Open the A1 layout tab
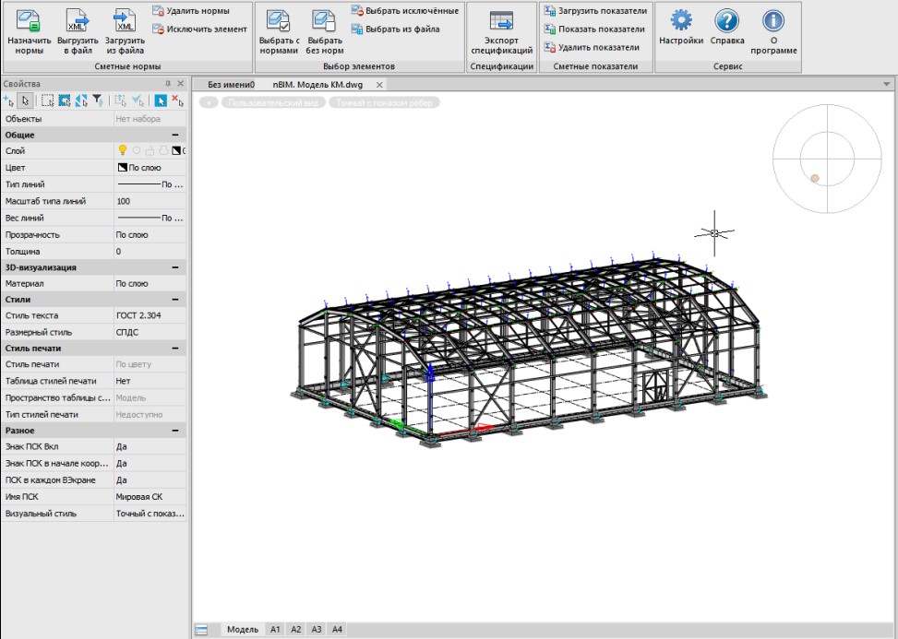This screenshot has width=898, height=639. (274, 629)
